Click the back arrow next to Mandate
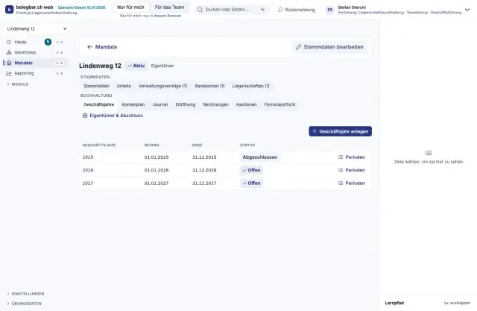 [89, 47]
